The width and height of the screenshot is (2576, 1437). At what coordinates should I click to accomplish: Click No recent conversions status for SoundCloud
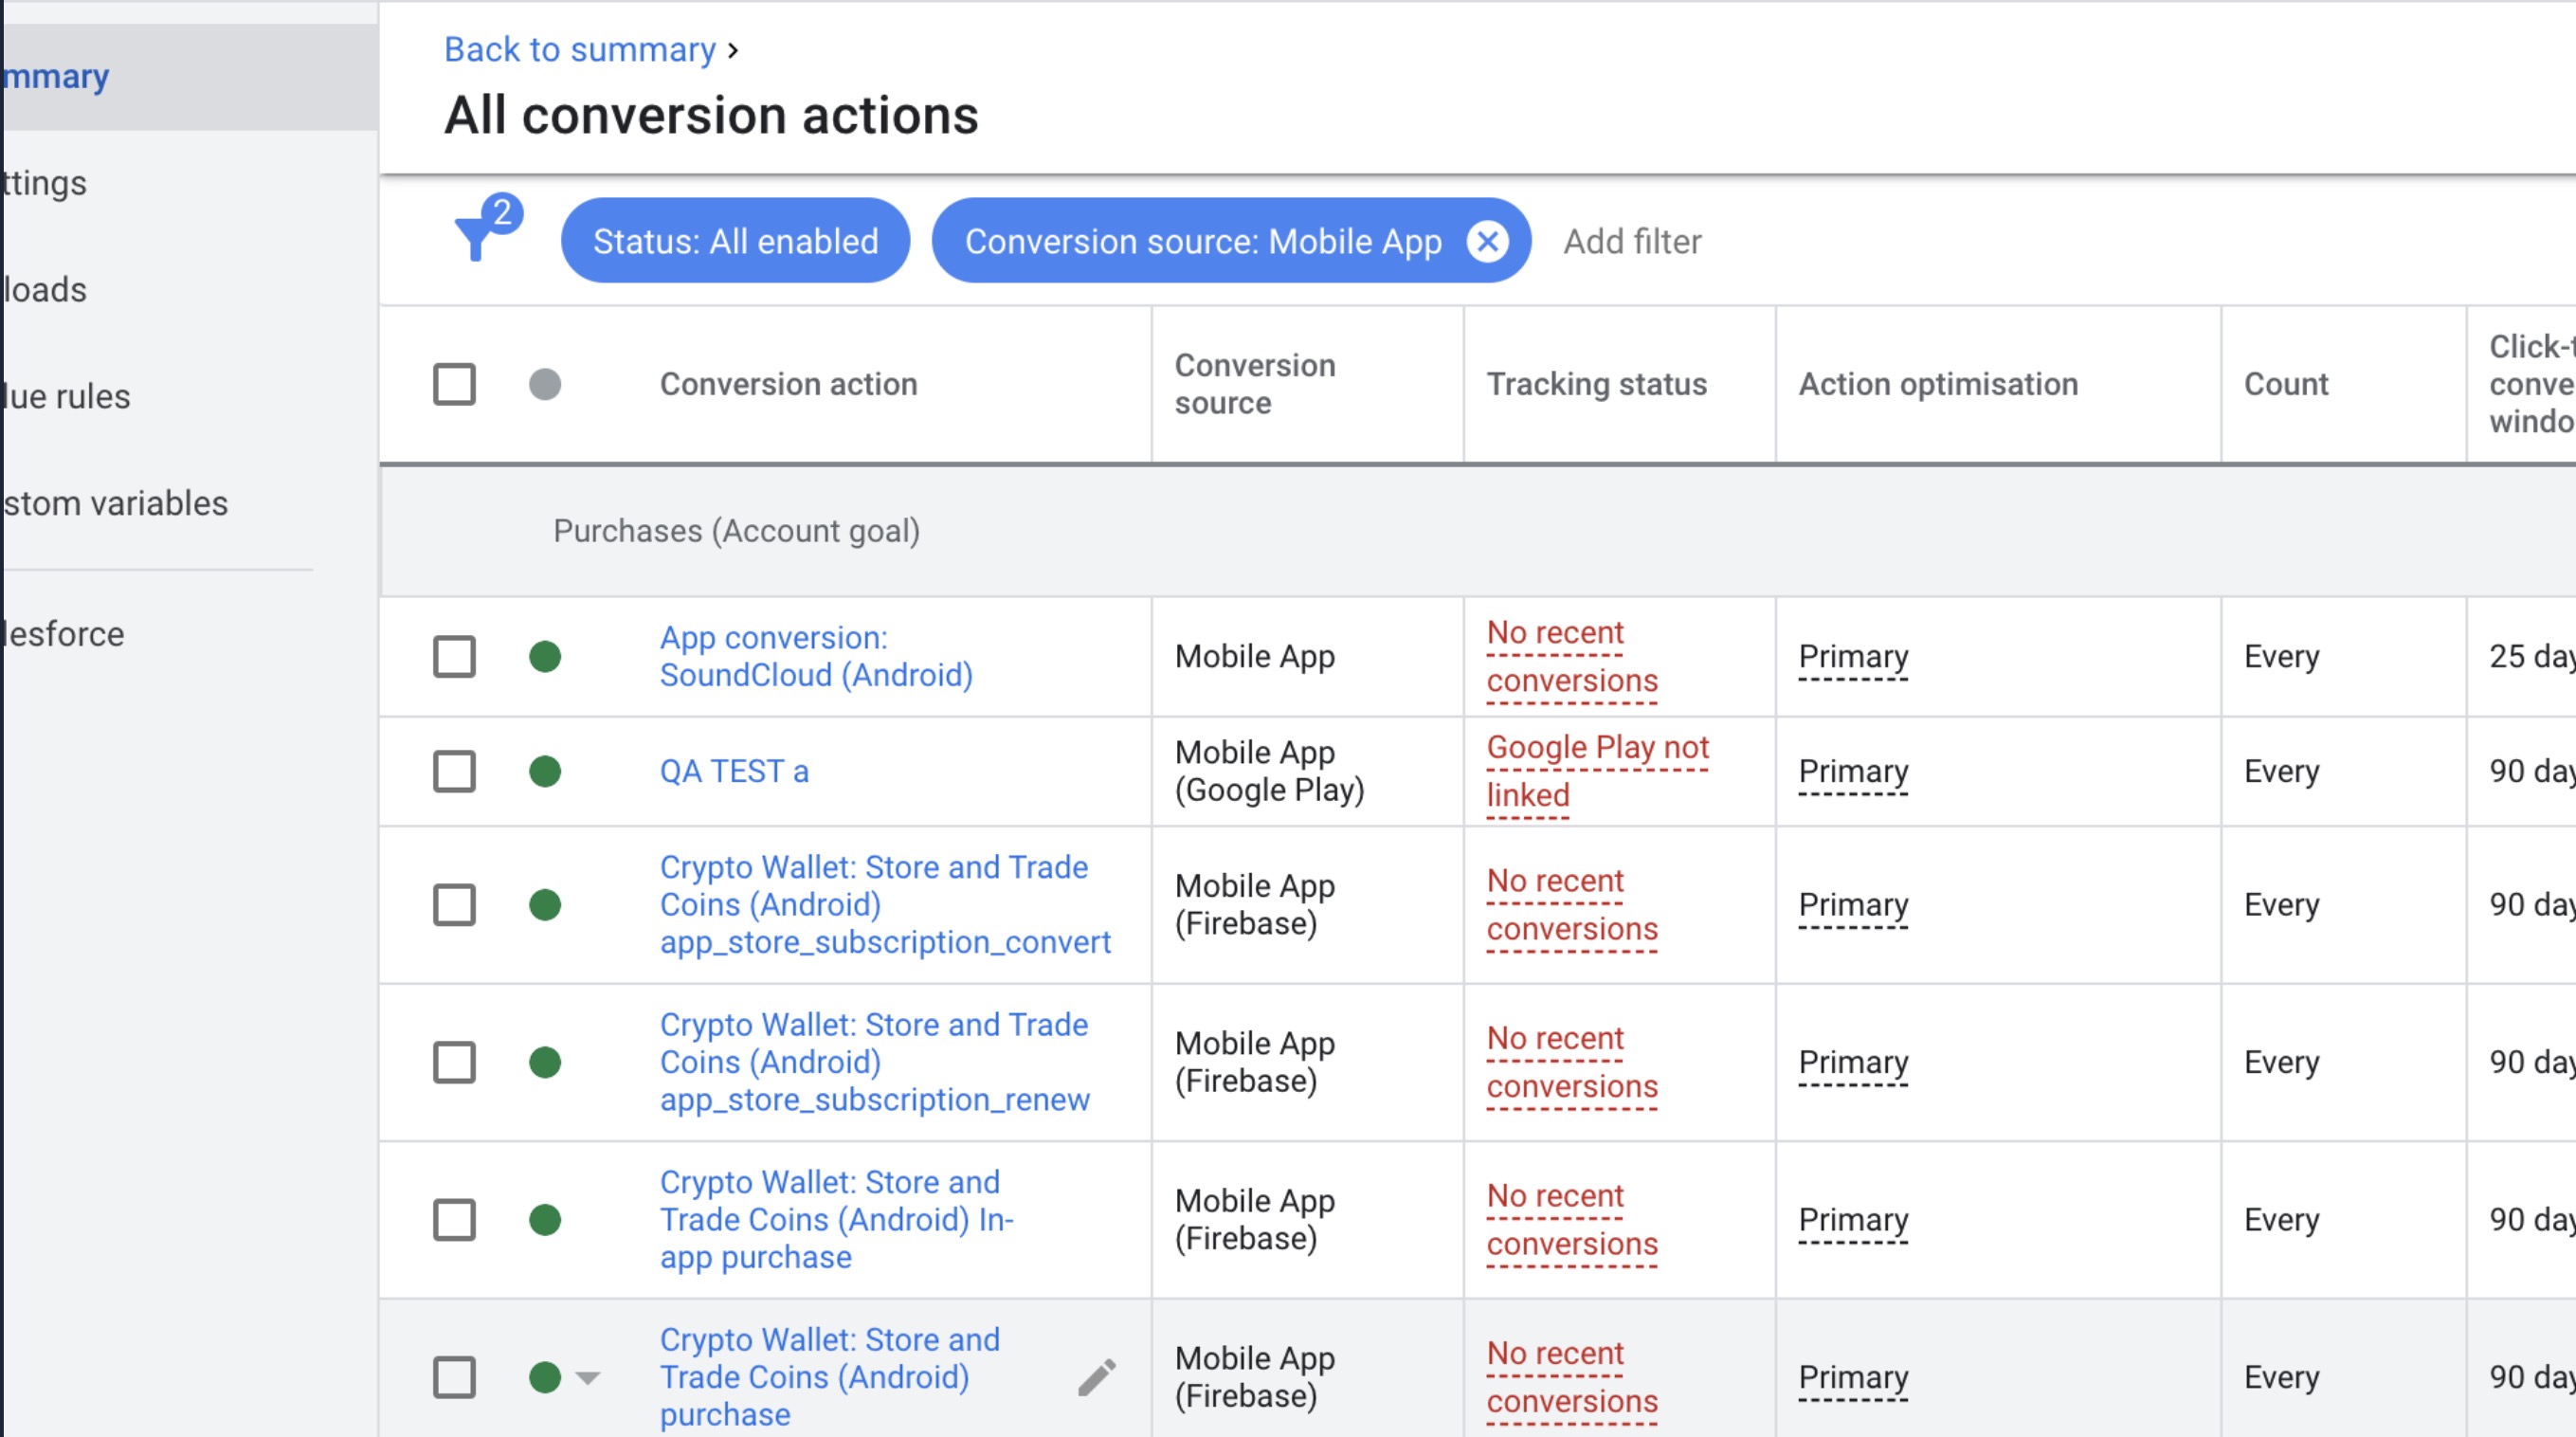pos(1571,657)
